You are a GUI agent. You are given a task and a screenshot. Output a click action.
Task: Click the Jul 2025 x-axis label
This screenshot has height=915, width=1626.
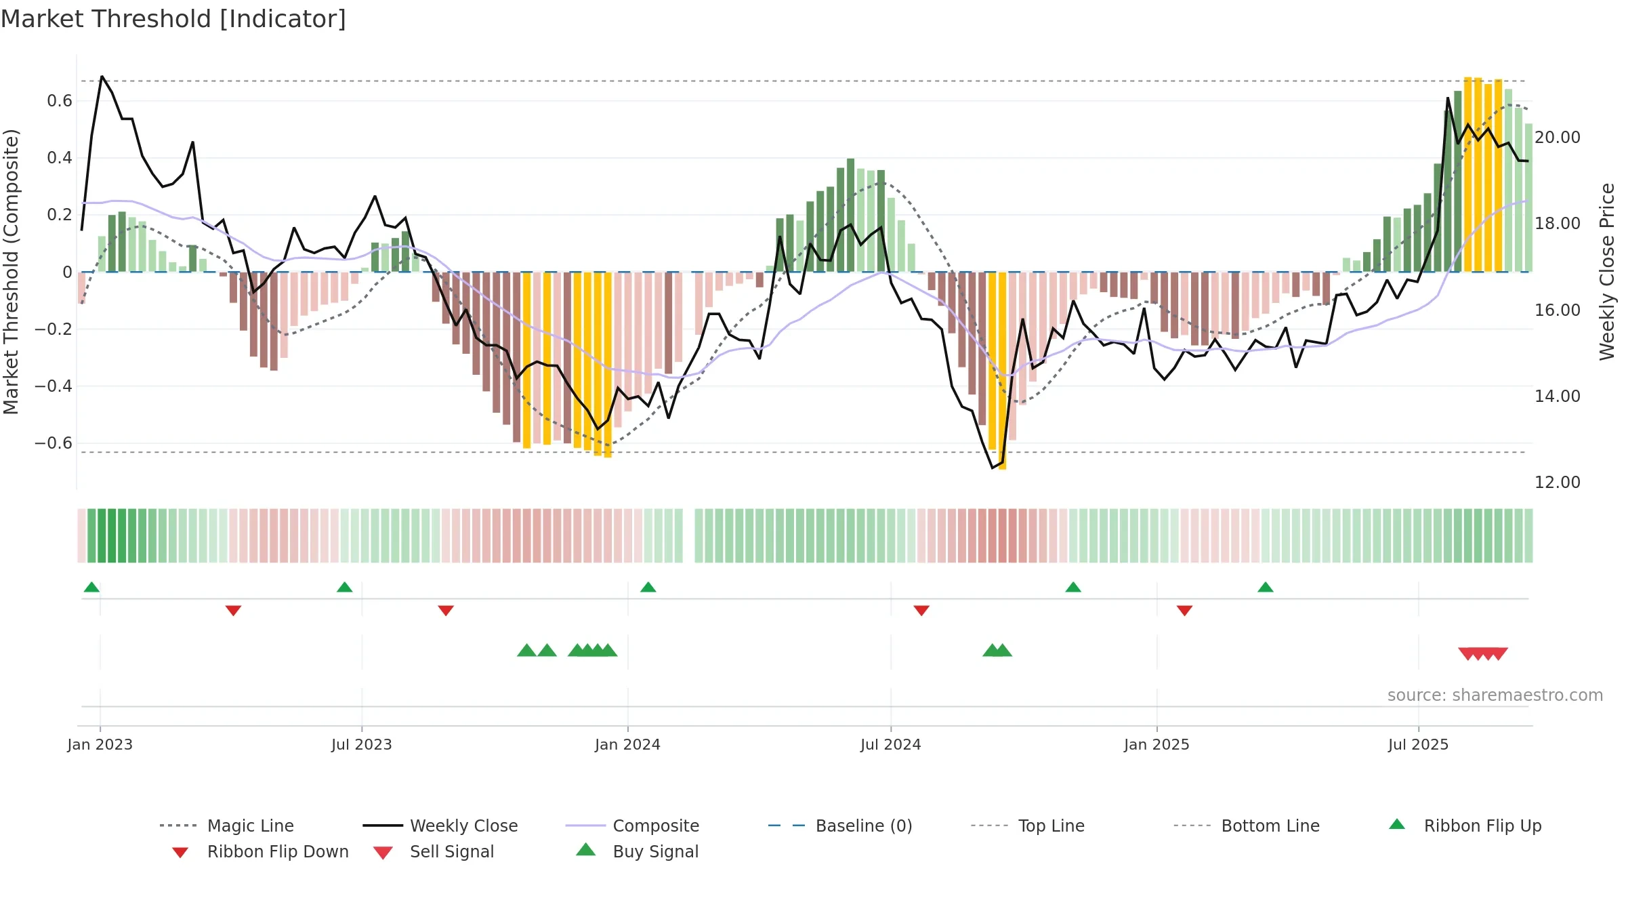[x=1419, y=744]
